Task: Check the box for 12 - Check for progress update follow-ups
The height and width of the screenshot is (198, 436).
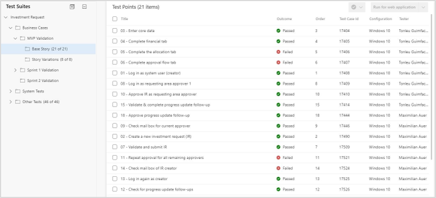Action: tap(114, 189)
